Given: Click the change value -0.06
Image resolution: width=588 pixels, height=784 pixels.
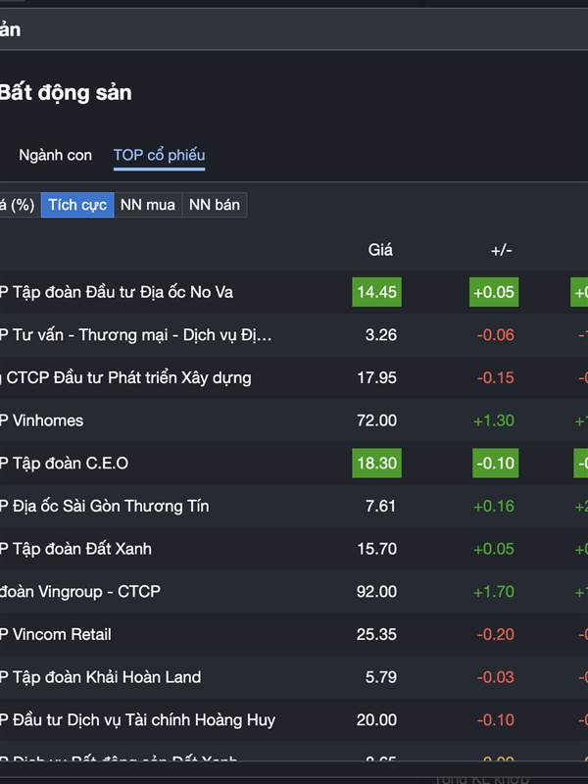Looking at the screenshot, I should (x=496, y=335).
